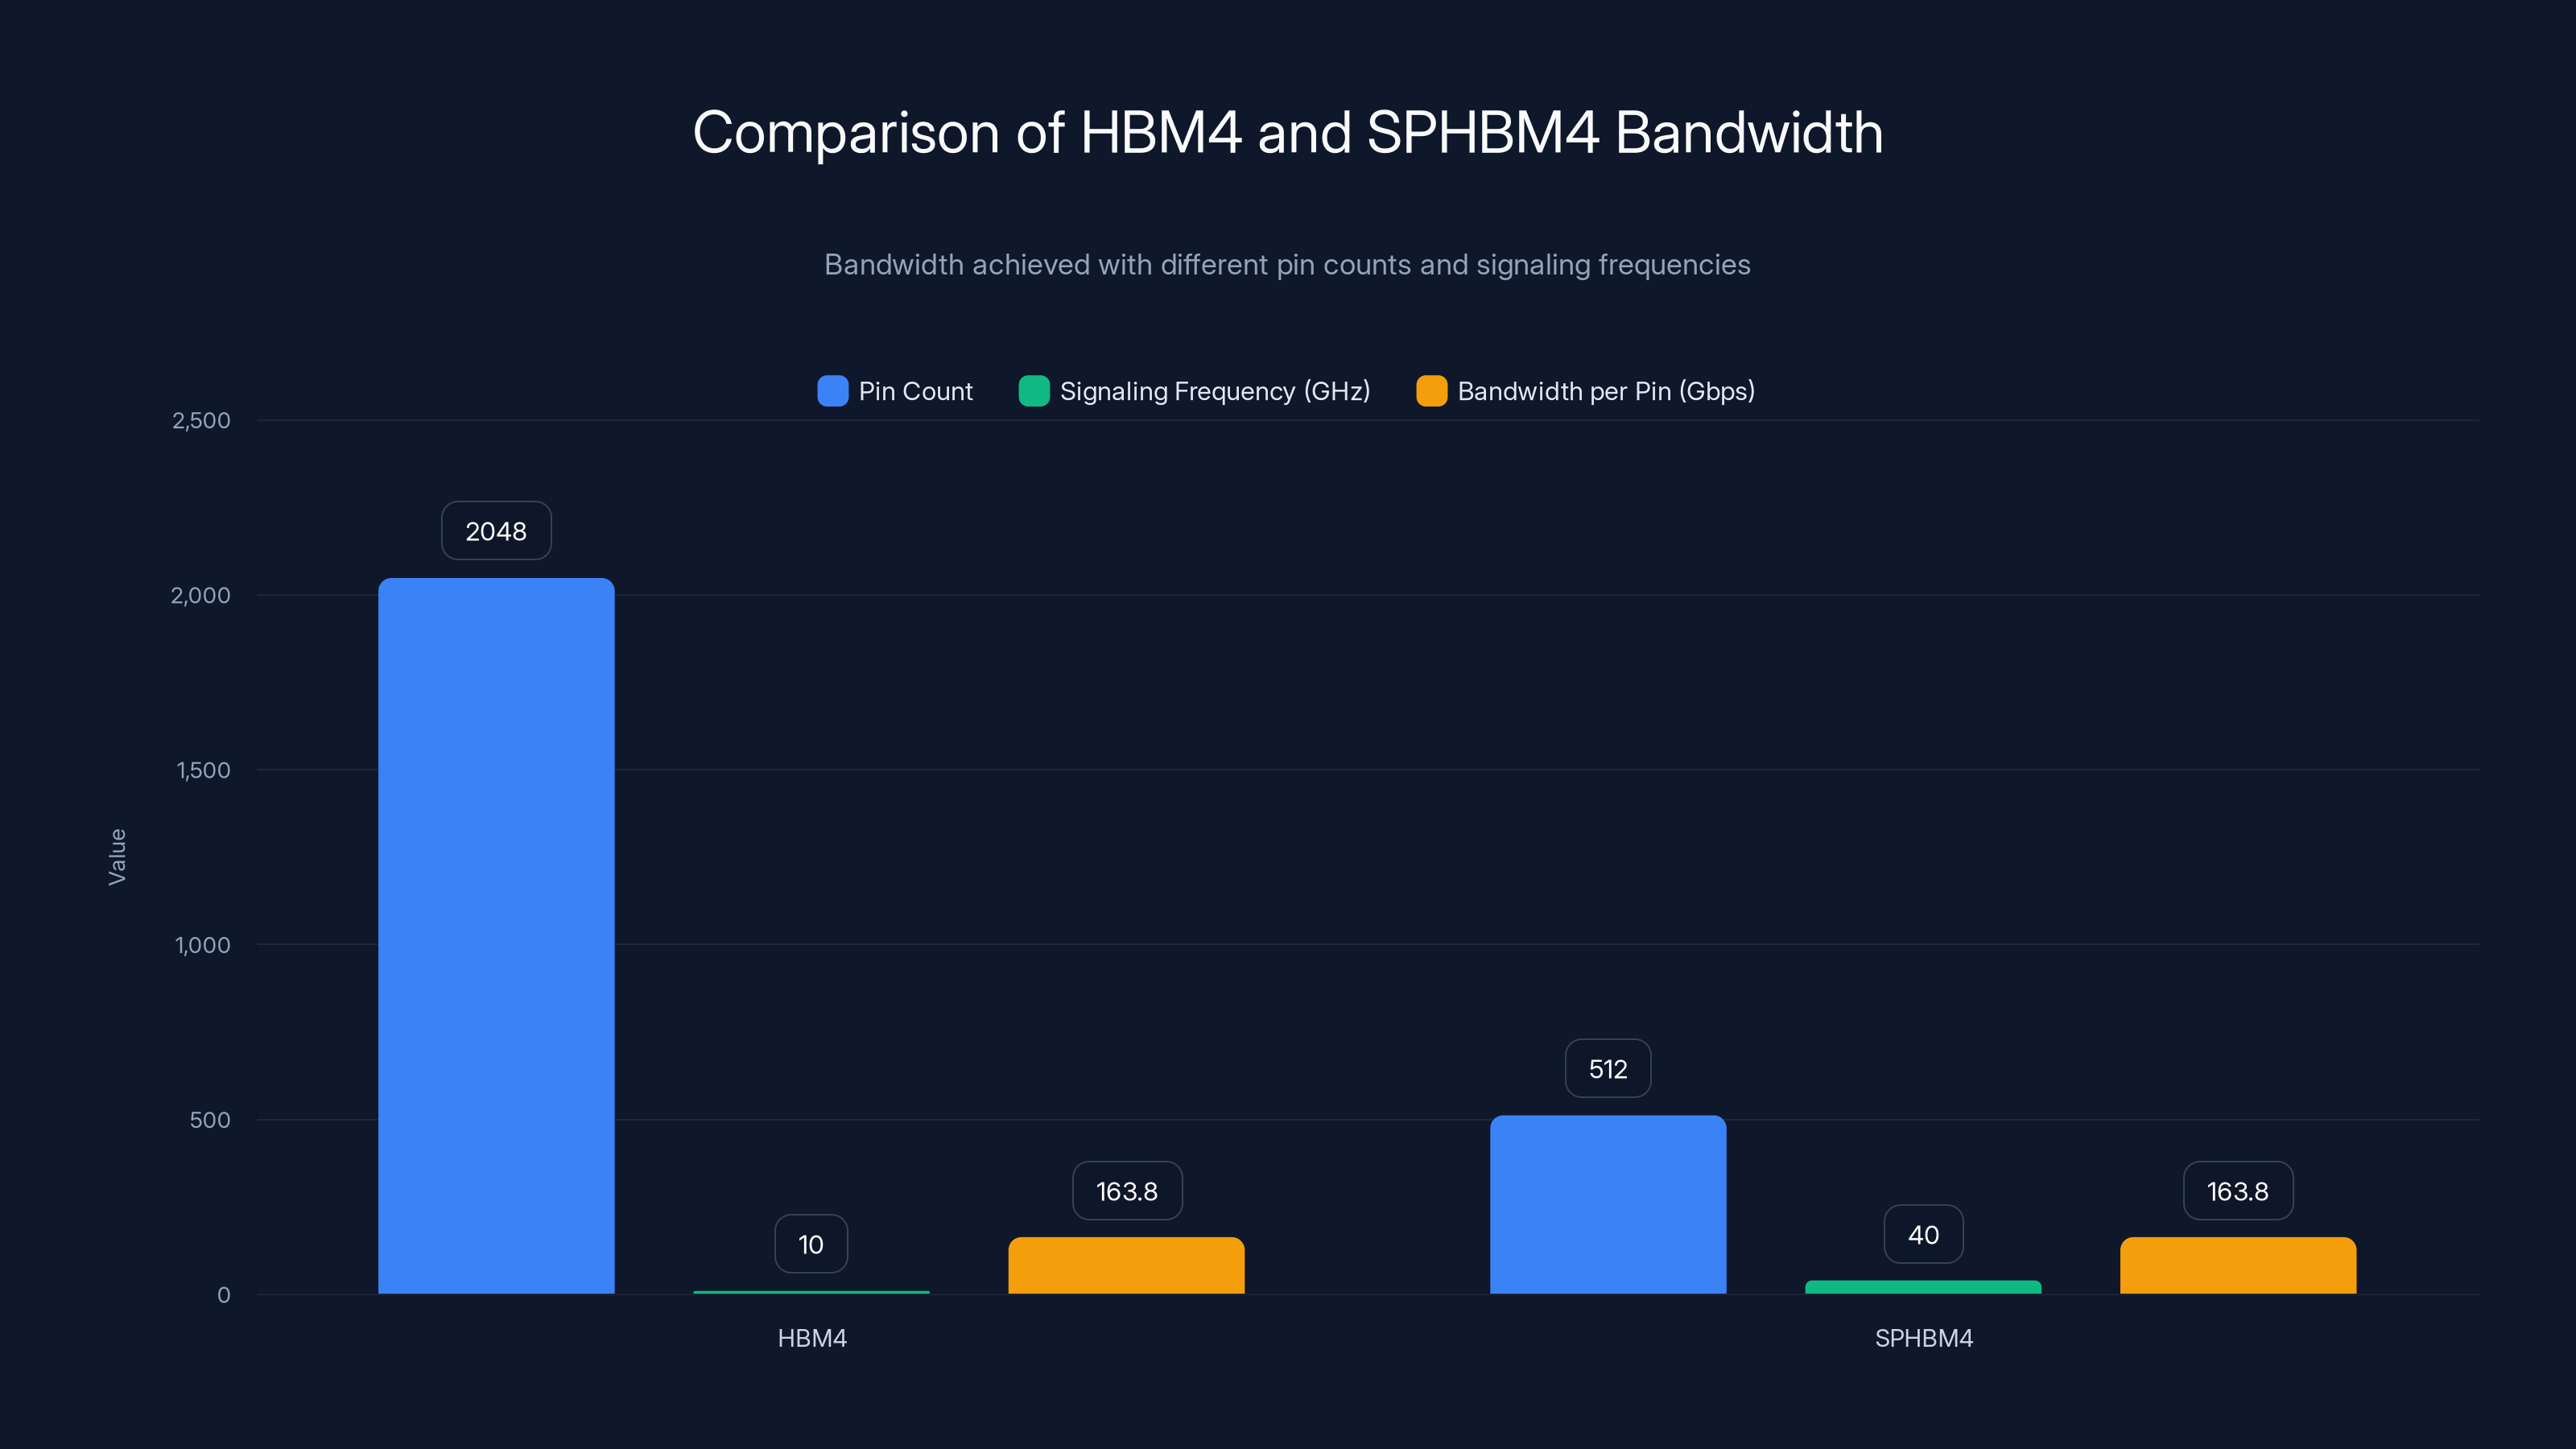
Task: Select the SPHBM4 category axis label
Action: (x=1923, y=1338)
